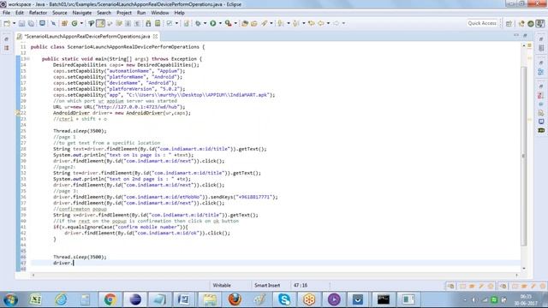Click the New Java Class green icon
The width and height of the screenshot is (548, 308).
pyautogui.click(x=74, y=23)
